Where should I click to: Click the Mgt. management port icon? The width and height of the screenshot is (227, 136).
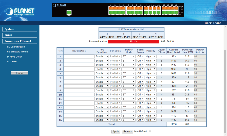tap(69, 13)
